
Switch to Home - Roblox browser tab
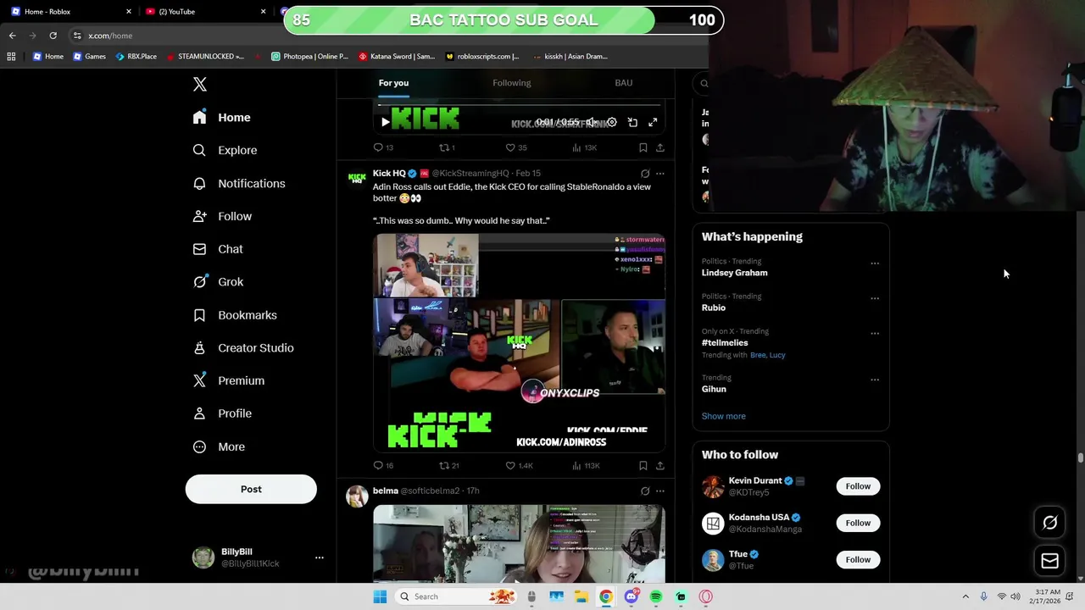tap(72, 12)
